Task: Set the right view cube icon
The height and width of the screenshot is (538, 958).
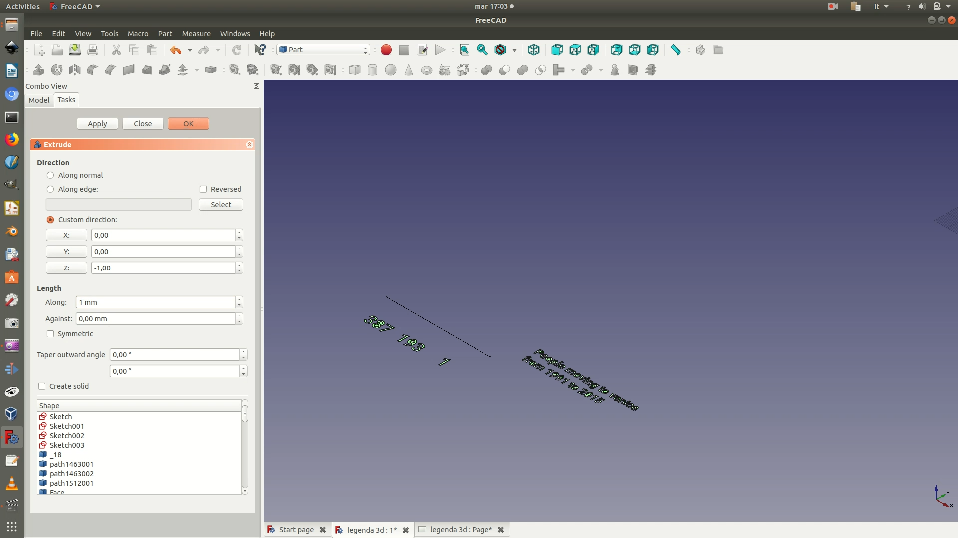Action: pos(593,50)
